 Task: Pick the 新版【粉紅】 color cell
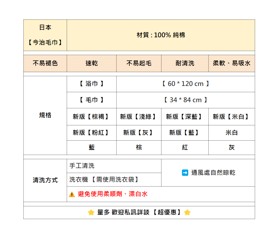(92, 133)
